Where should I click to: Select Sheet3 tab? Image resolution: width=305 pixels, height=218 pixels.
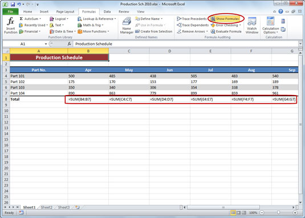(64, 207)
